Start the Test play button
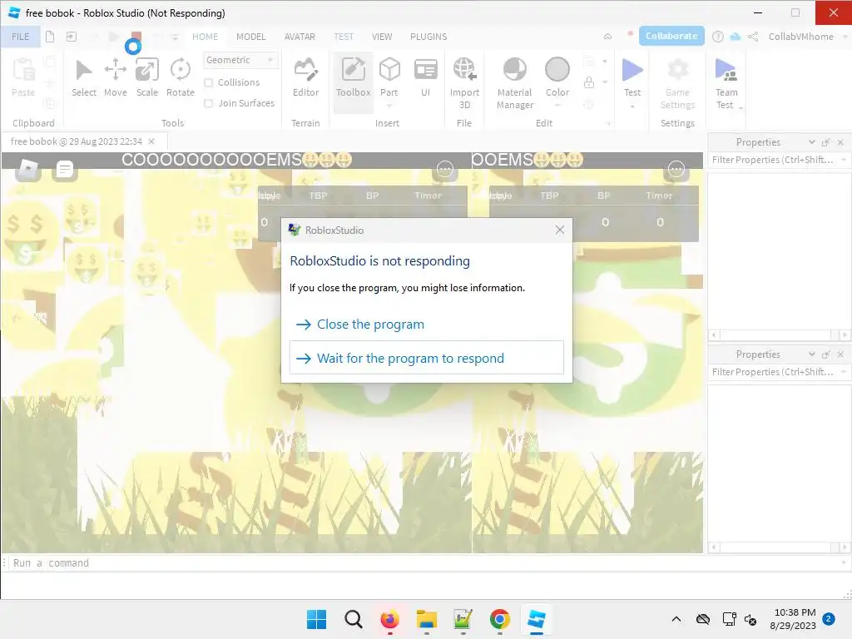Image resolution: width=852 pixels, height=639 pixels. click(x=632, y=71)
